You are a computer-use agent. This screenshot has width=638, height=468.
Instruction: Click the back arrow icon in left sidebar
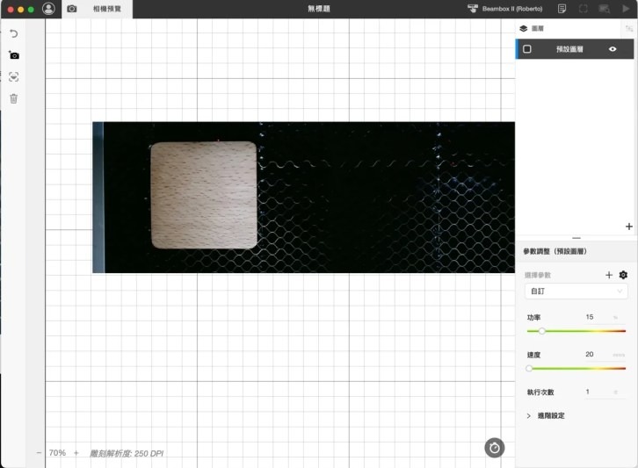pos(13,33)
